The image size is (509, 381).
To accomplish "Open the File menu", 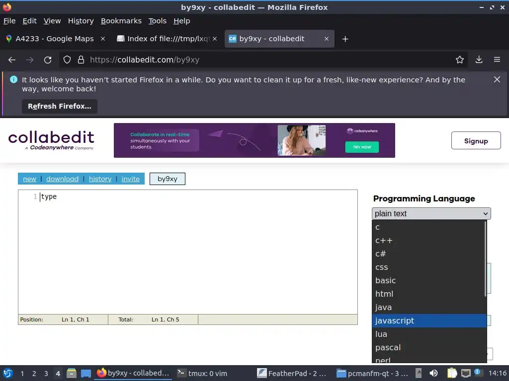I will pyautogui.click(x=9, y=21).
